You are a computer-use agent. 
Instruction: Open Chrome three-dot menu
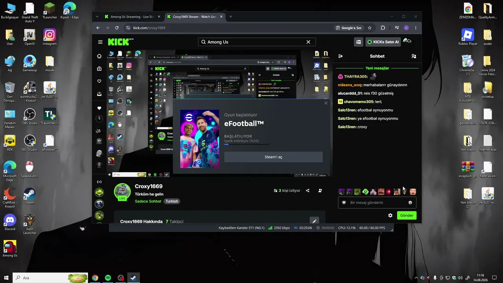415,28
